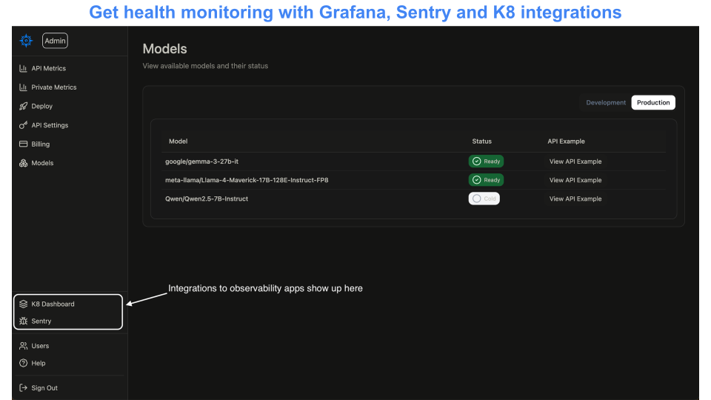The width and height of the screenshot is (711, 400).
Task: Open API Settings in the sidebar
Action: (50, 125)
